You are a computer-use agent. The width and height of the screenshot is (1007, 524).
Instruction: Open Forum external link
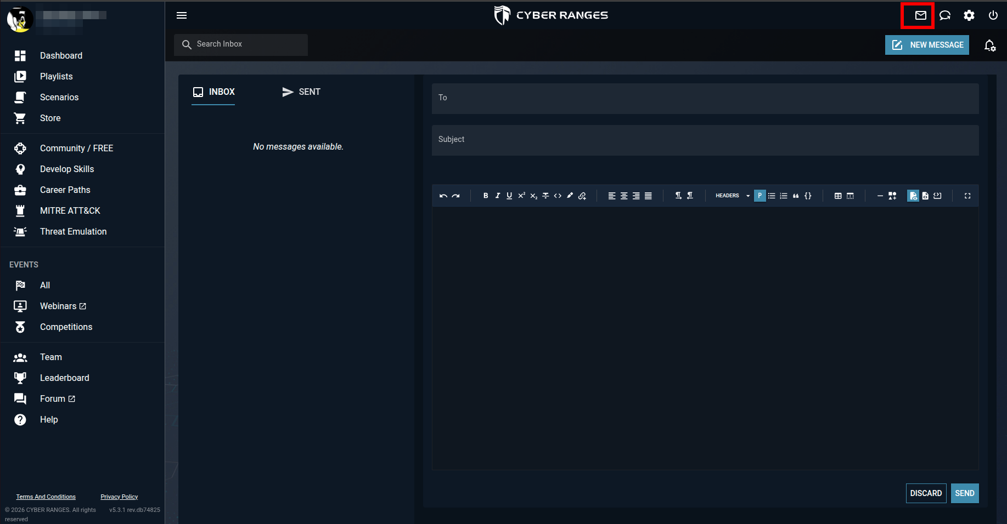57,399
